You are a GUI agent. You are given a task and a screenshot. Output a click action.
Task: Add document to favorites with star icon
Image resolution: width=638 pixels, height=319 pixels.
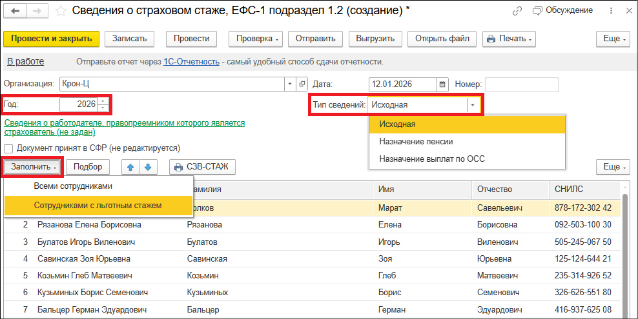pos(61,11)
